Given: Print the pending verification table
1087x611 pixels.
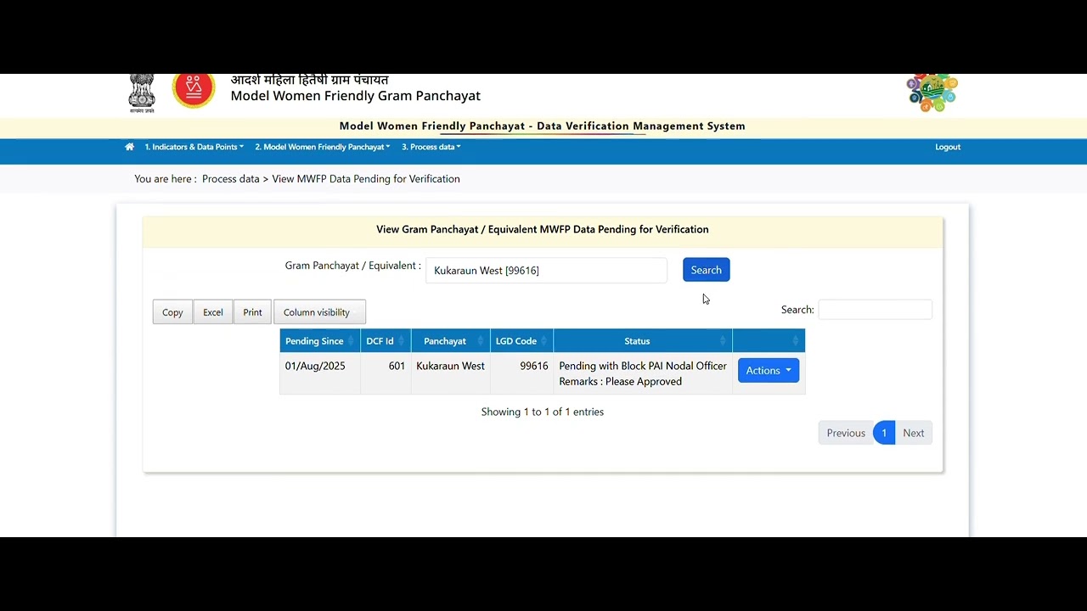Looking at the screenshot, I should tap(252, 312).
